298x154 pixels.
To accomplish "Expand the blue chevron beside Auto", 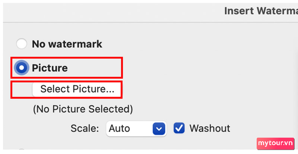I will tap(159, 129).
